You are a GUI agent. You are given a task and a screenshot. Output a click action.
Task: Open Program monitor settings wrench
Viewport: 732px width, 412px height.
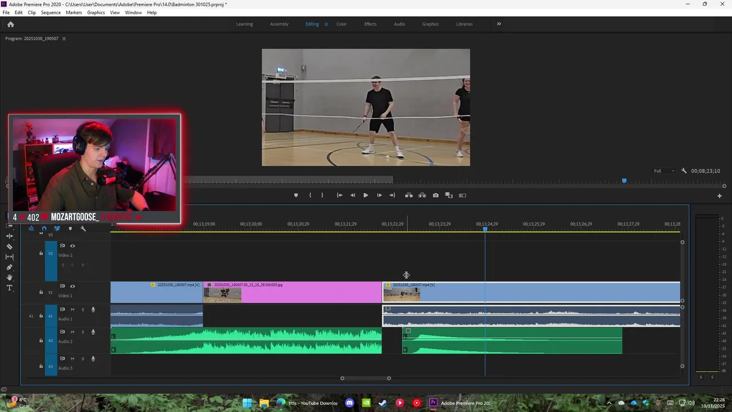683,171
